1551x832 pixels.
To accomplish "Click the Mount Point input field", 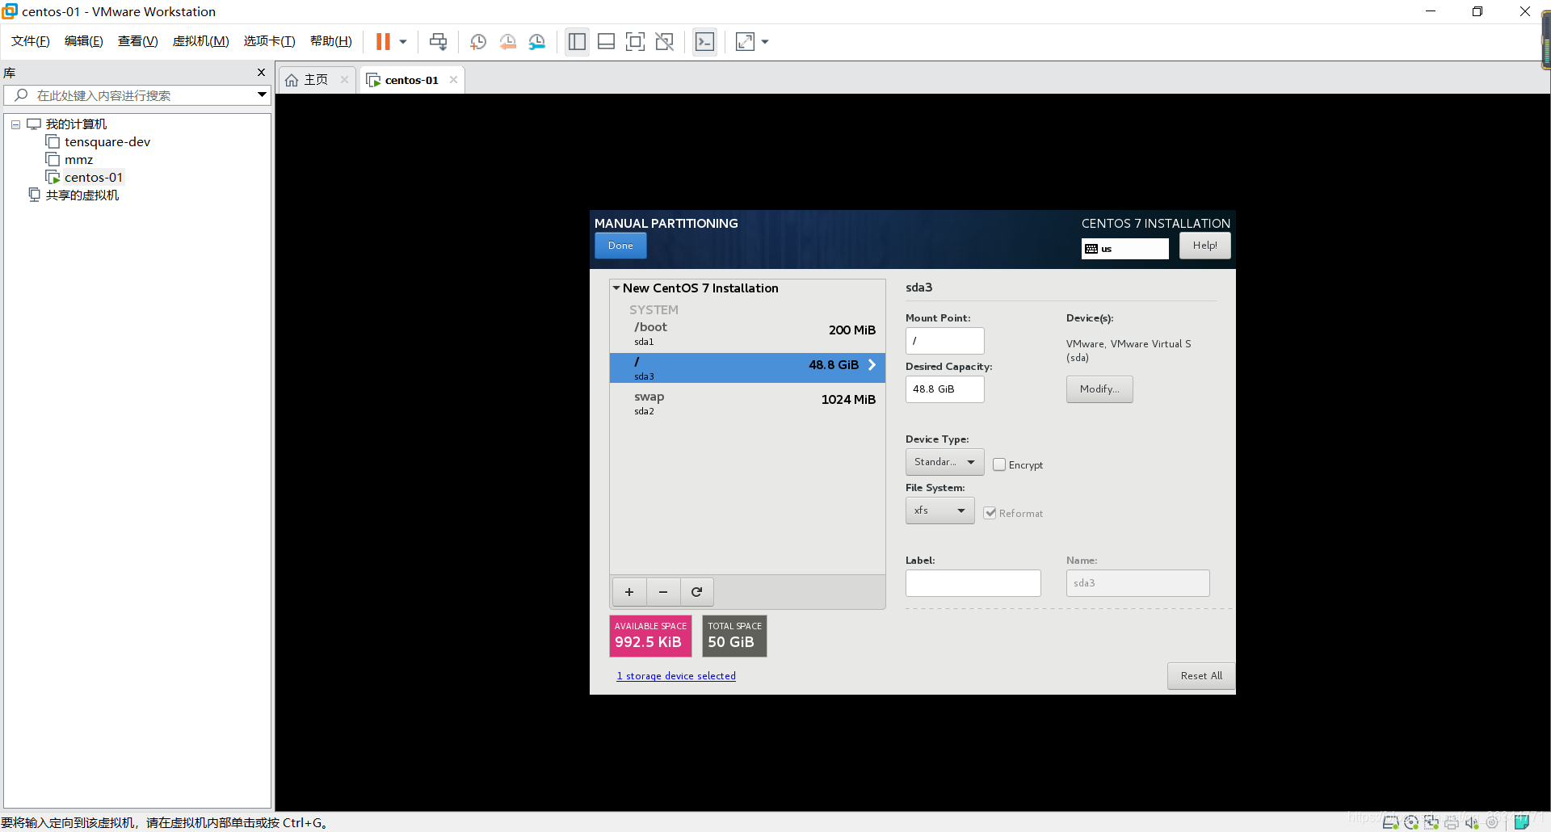I will tap(944, 341).
